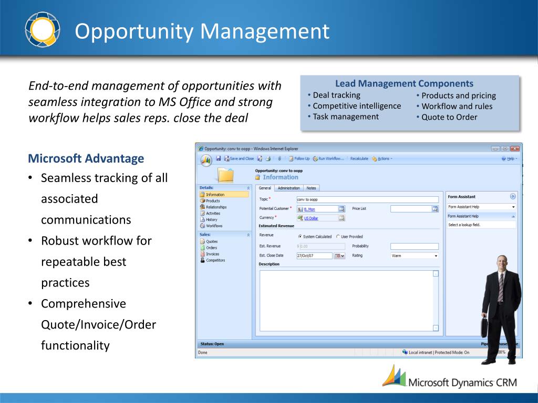Screen dimensions: 538x403
Task: Click the Price List input field
Action: [411, 209]
